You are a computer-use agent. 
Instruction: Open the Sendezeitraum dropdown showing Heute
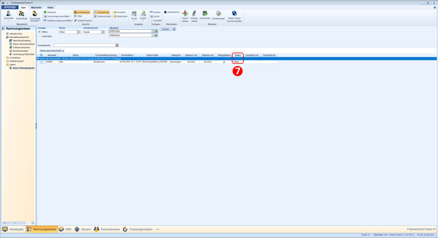(103, 32)
